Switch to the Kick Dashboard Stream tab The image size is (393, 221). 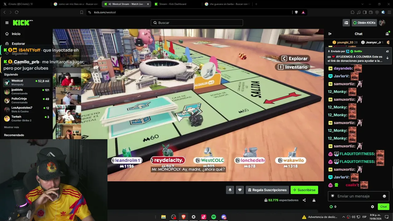point(177,4)
